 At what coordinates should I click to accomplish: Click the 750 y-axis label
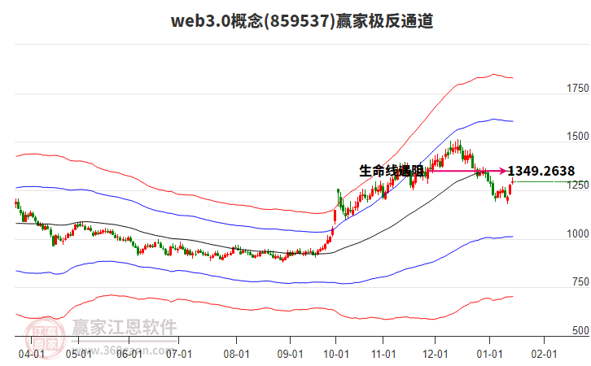tap(580, 281)
